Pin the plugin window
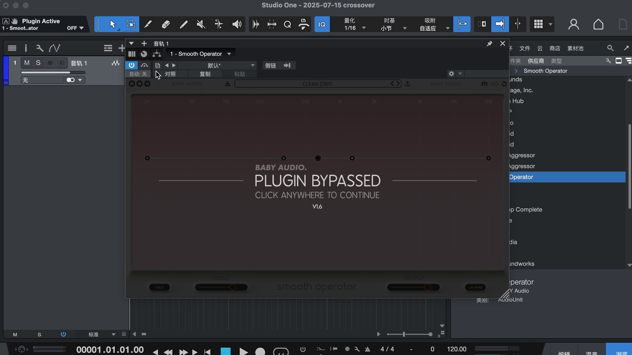632x355 pixels. click(x=489, y=43)
